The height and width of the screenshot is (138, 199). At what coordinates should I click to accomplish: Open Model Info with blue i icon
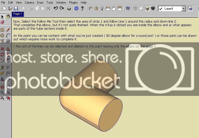coord(76,8)
